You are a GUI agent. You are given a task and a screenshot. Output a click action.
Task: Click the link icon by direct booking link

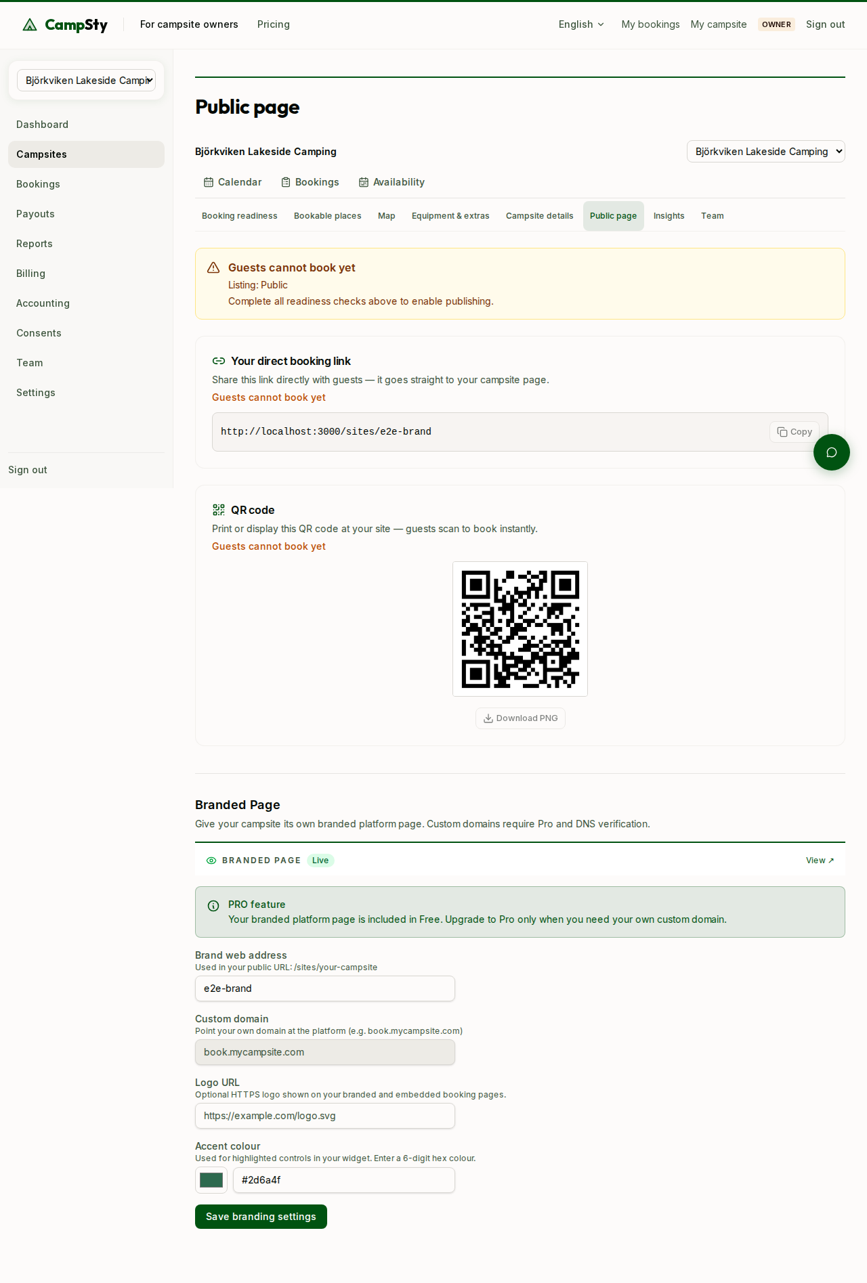pos(219,361)
